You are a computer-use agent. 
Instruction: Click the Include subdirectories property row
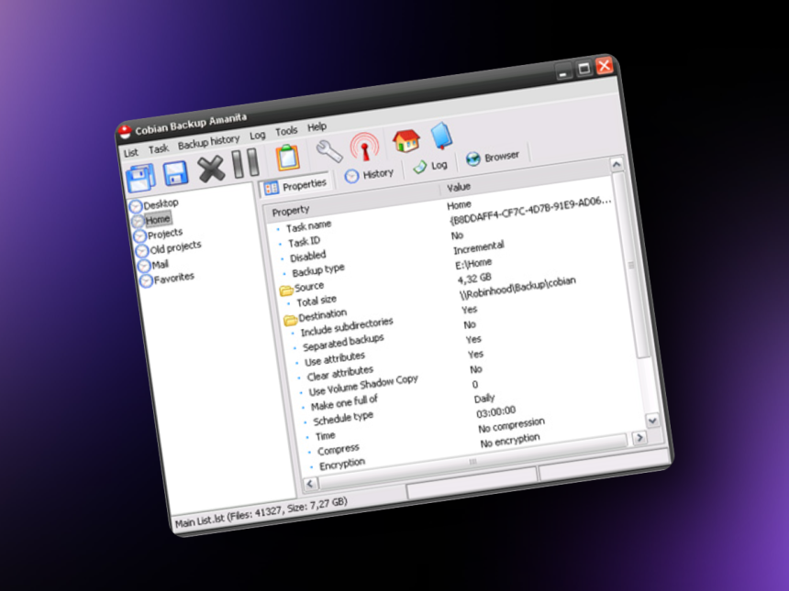[x=347, y=327]
